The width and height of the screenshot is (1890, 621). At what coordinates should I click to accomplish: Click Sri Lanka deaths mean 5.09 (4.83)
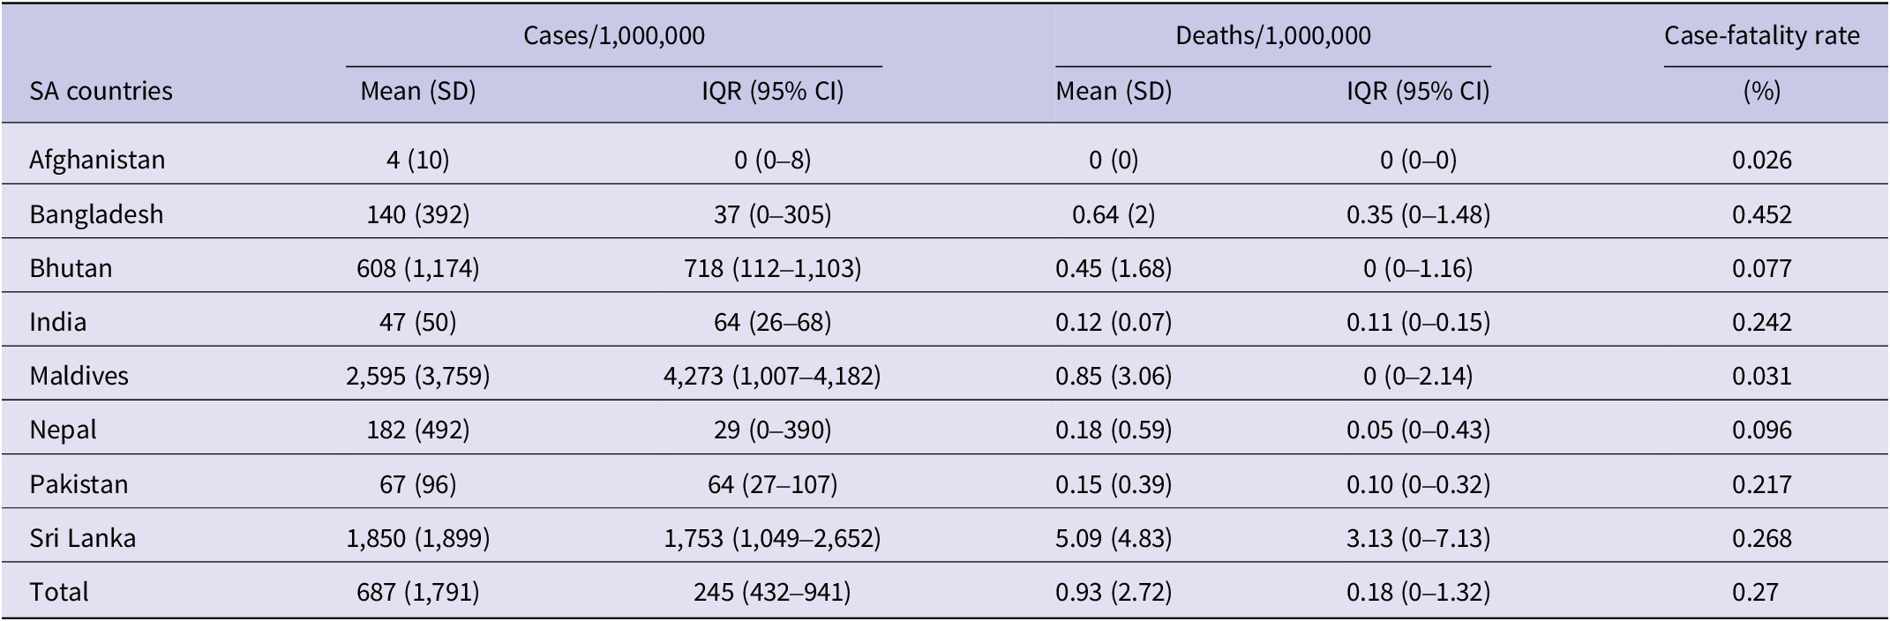(x=1114, y=538)
